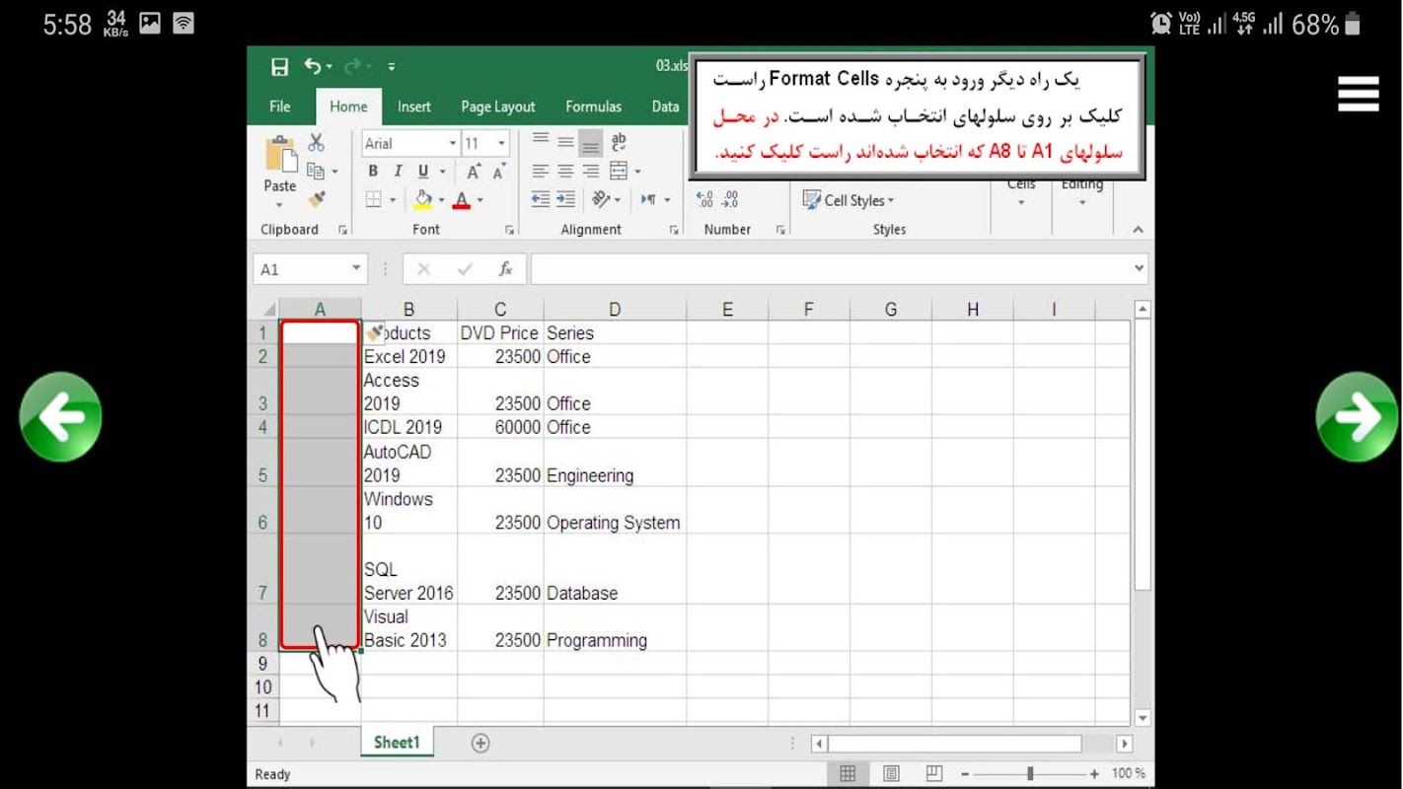Apply the yellow fill color
The image size is (1403, 789).
423,199
